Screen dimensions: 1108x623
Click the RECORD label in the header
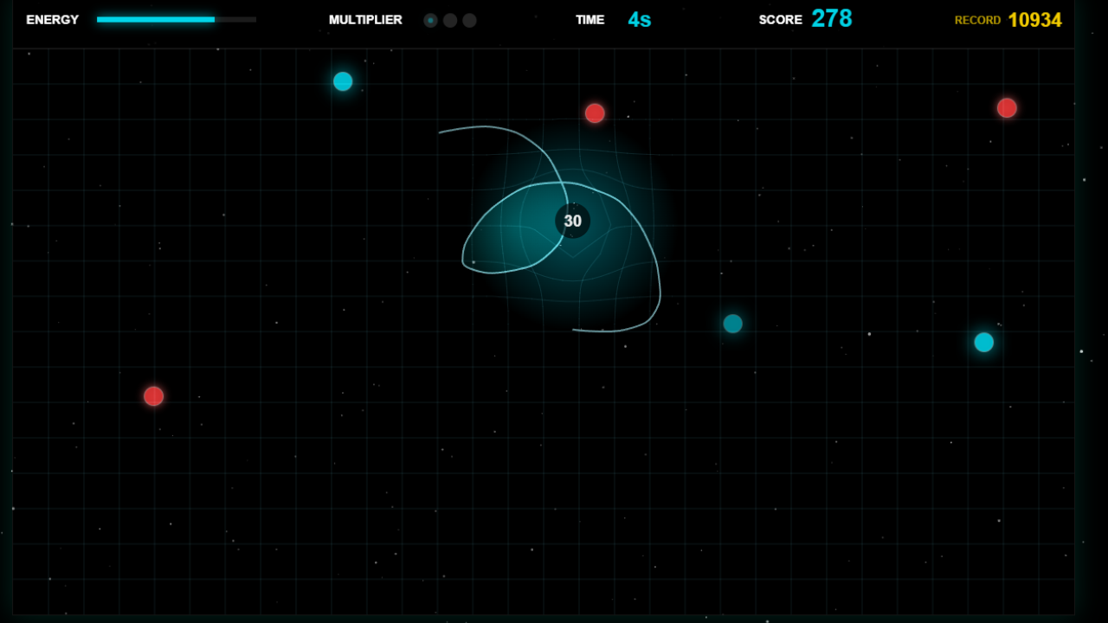coord(977,20)
